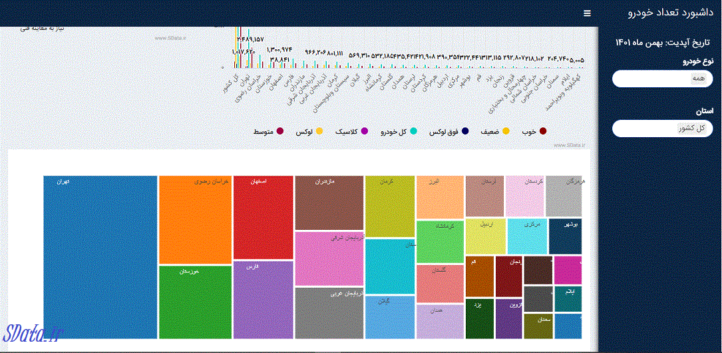Toggle the خوب legend marker
Image resolution: width=722 pixels, height=353 pixels.
[543, 131]
